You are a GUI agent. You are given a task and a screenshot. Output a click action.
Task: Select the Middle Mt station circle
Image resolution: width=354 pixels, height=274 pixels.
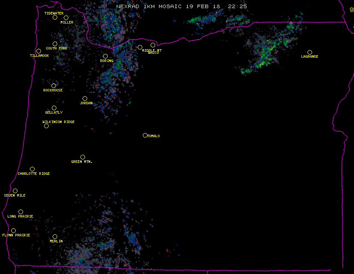(140, 47)
